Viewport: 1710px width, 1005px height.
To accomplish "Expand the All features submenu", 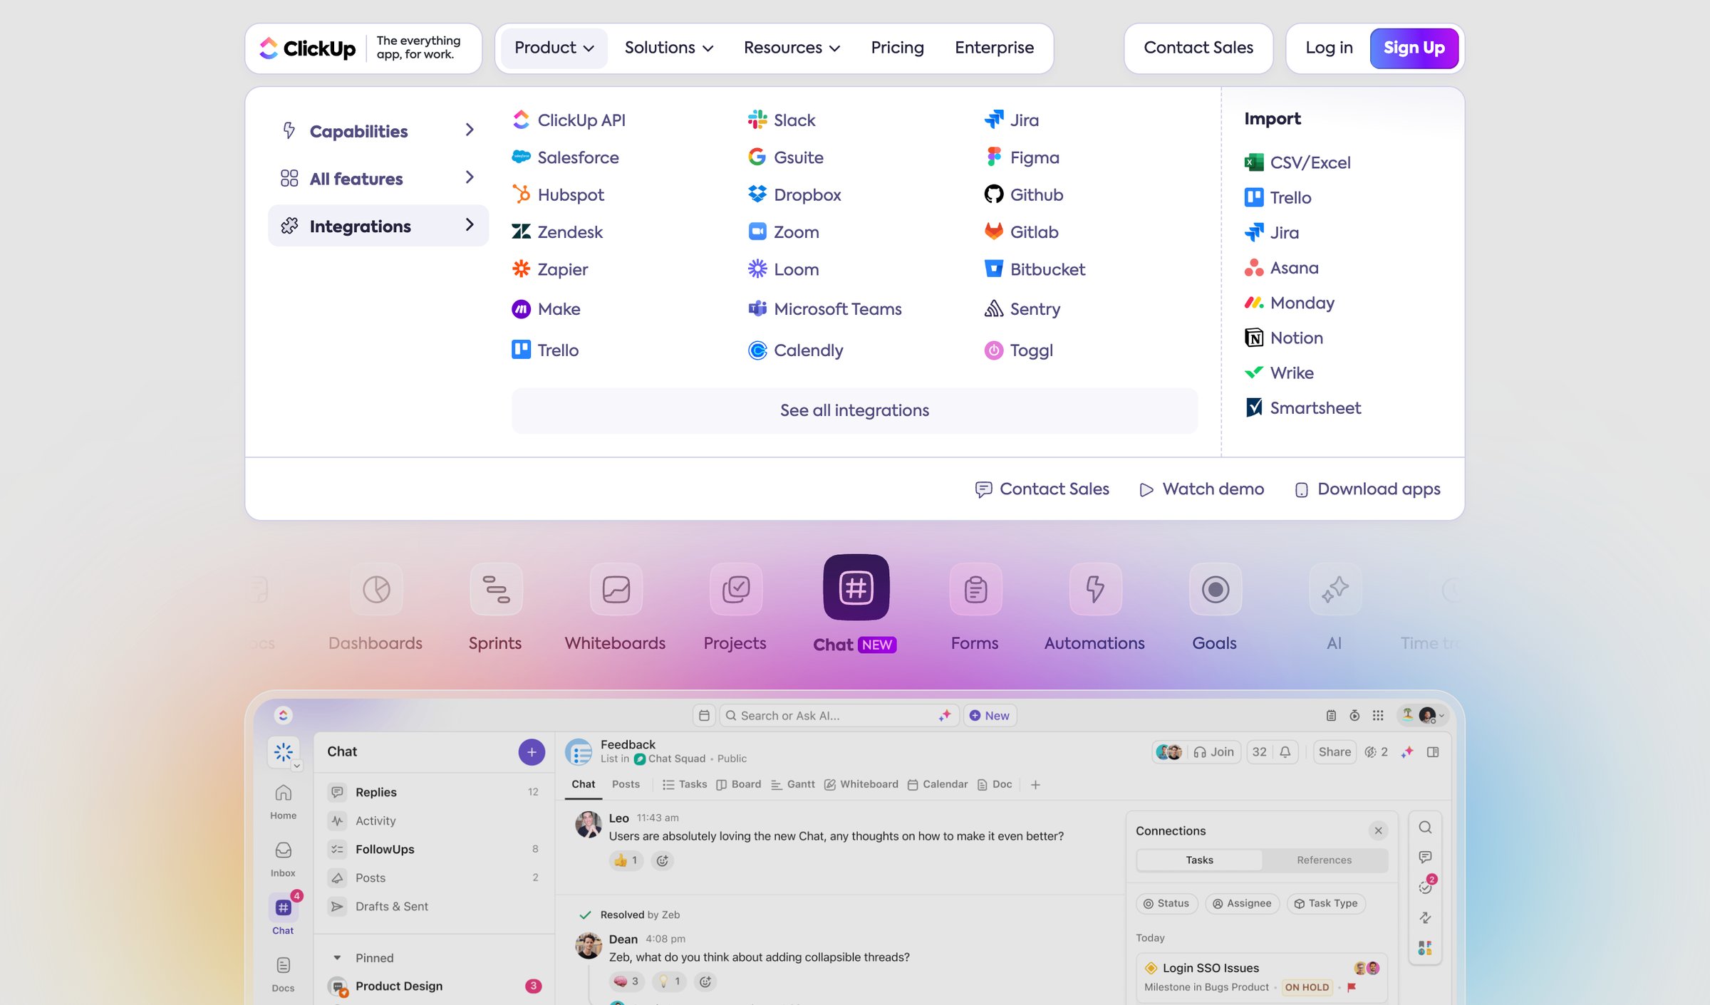I will (x=378, y=179).
